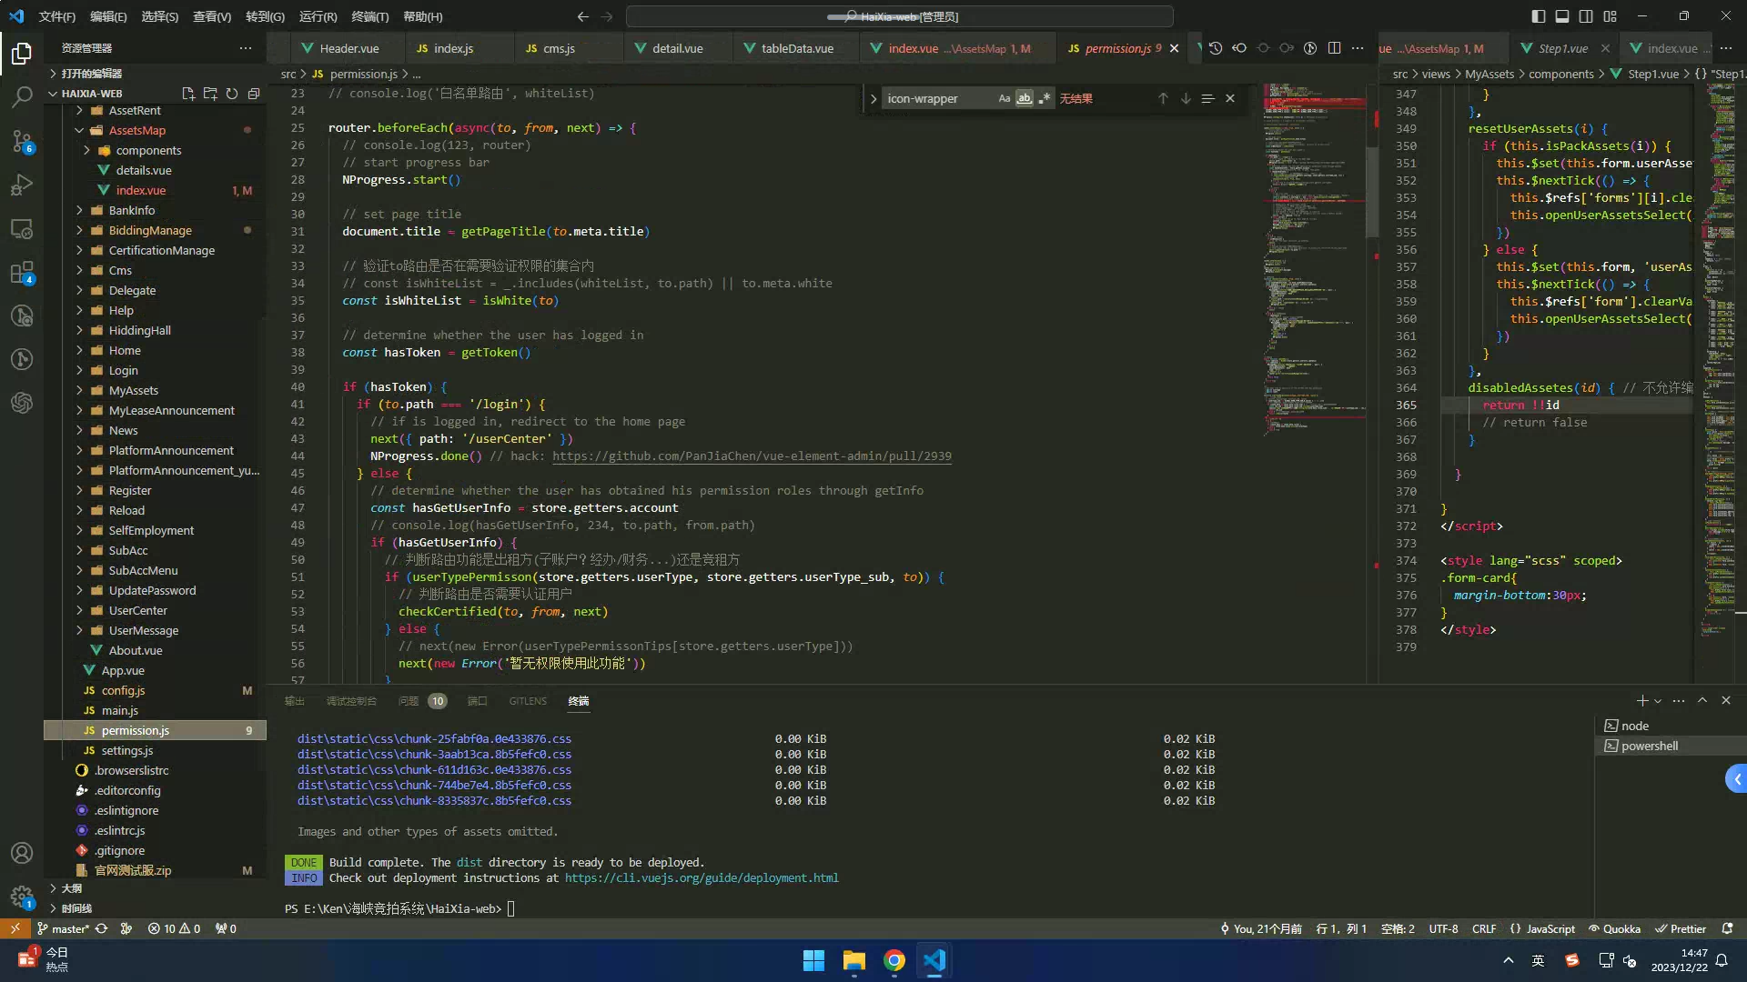Viewport: 1747px width, 982px height.
Task: Open the Manage gear in activity bar
Action: 22,897
